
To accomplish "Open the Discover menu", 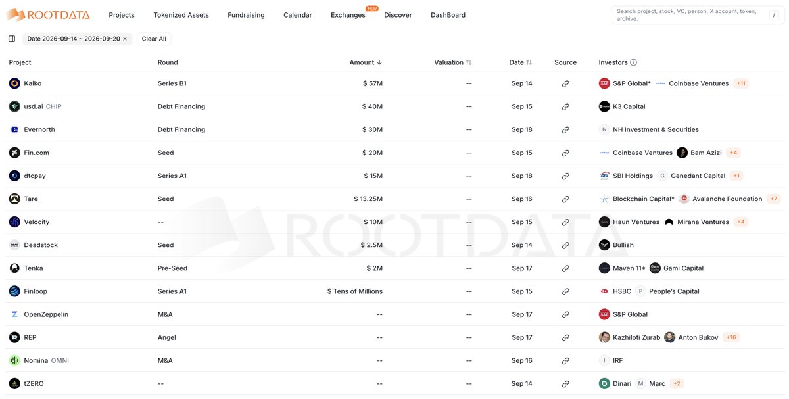I will [398, 15].
